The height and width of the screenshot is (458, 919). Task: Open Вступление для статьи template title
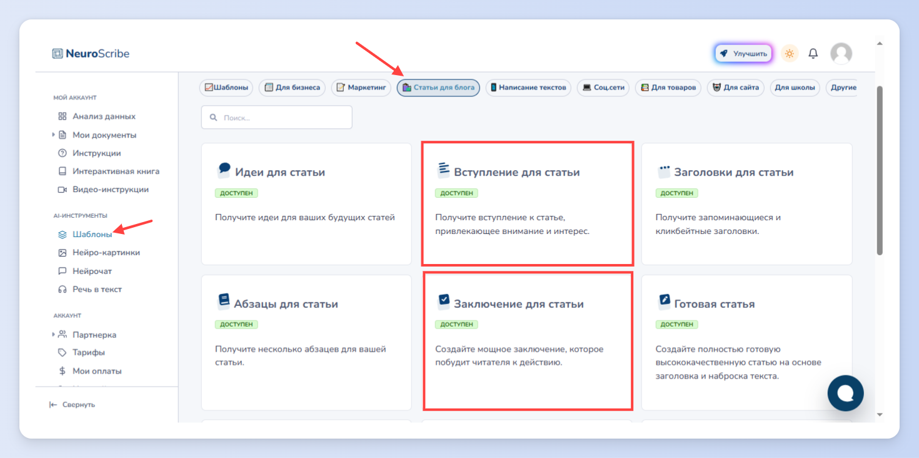(x=516, y=172)
